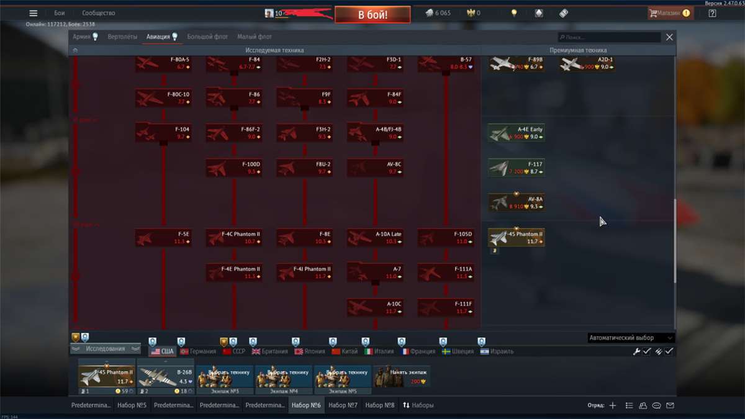
Task: Open the contacts list icon
Action: click(x=643, y=405)
